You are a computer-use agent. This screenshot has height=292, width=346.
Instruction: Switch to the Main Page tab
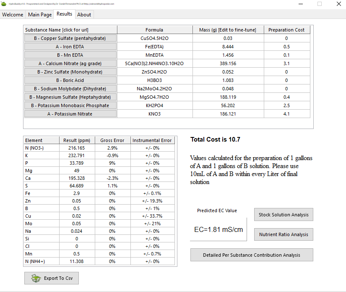(40, 15)
